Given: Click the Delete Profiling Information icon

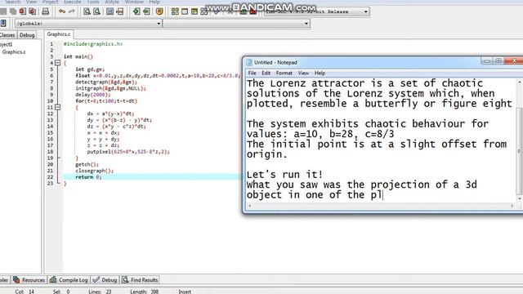Looking at the screenshot, I should pos(253,11).
